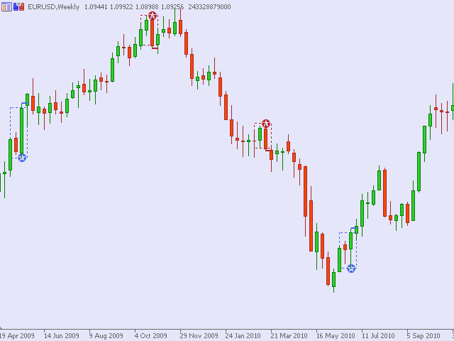
Task: Click the low price 1.08988
Action: click(x=147, y=6)
